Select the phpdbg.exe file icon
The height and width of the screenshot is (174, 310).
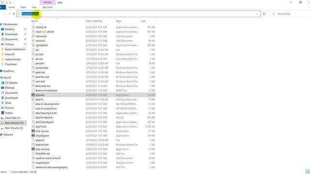pyautogui.click(x=33, y=135)
